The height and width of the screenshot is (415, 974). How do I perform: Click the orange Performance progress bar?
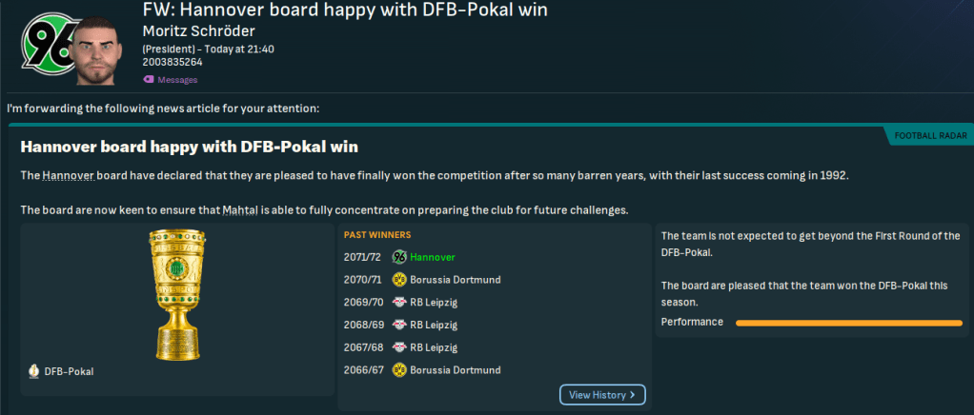tap(848, 323)
